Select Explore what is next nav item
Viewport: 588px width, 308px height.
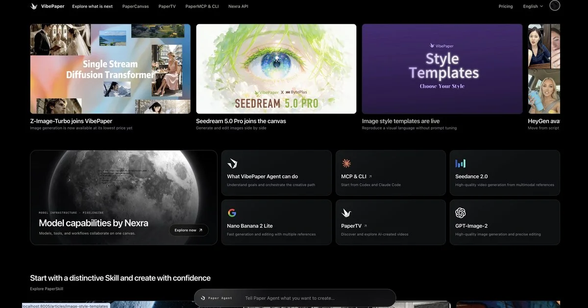click(92, 6)
